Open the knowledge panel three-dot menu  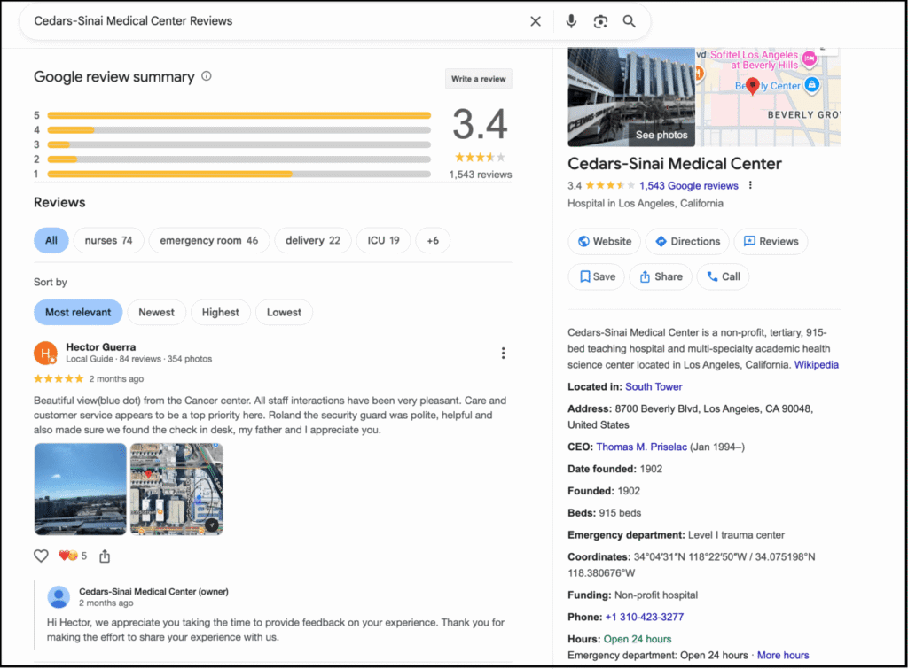pos(749,185)
